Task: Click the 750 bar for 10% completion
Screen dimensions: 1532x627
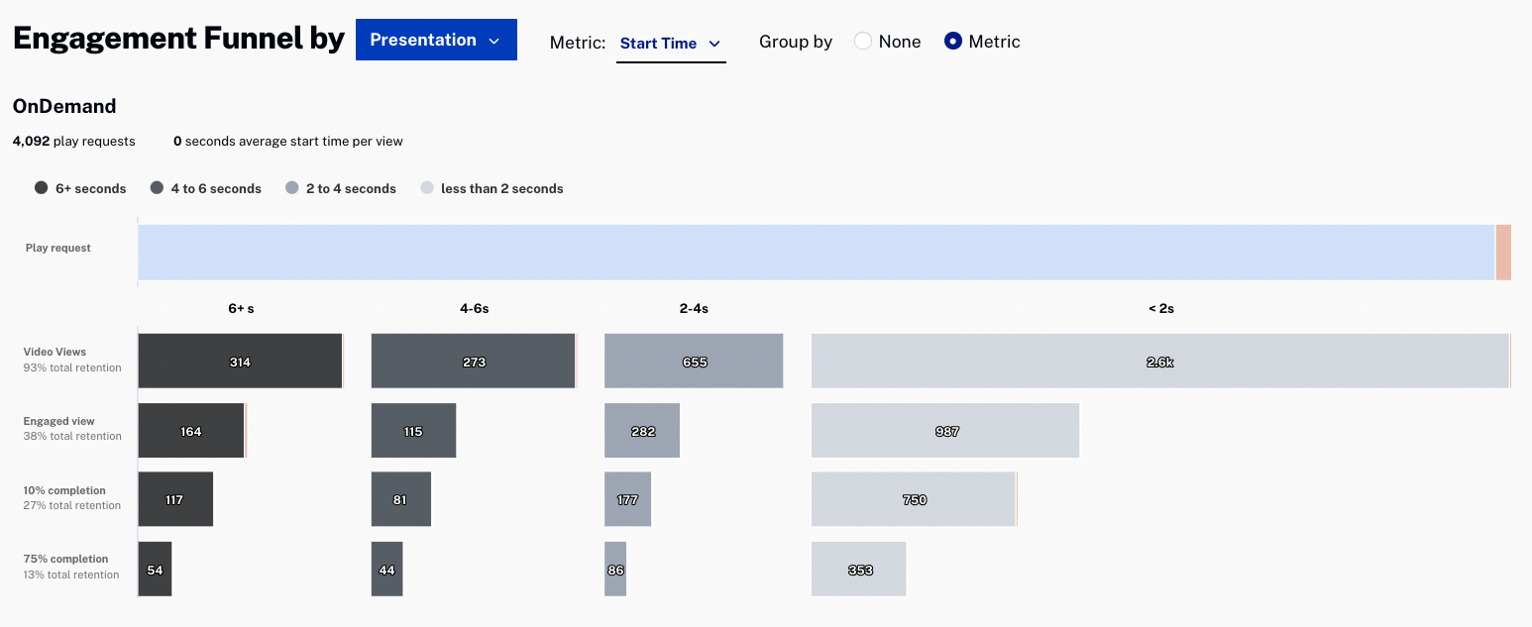Action: click(x=914, y=499)
